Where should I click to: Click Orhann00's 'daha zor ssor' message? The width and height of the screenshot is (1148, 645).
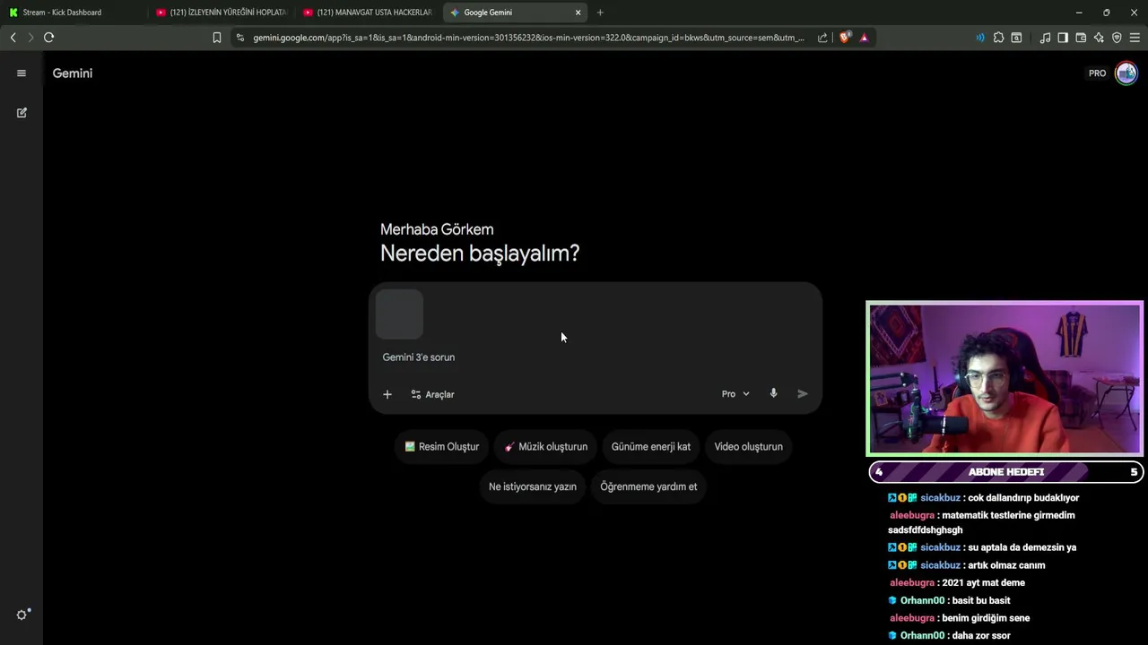pos(981,635)
